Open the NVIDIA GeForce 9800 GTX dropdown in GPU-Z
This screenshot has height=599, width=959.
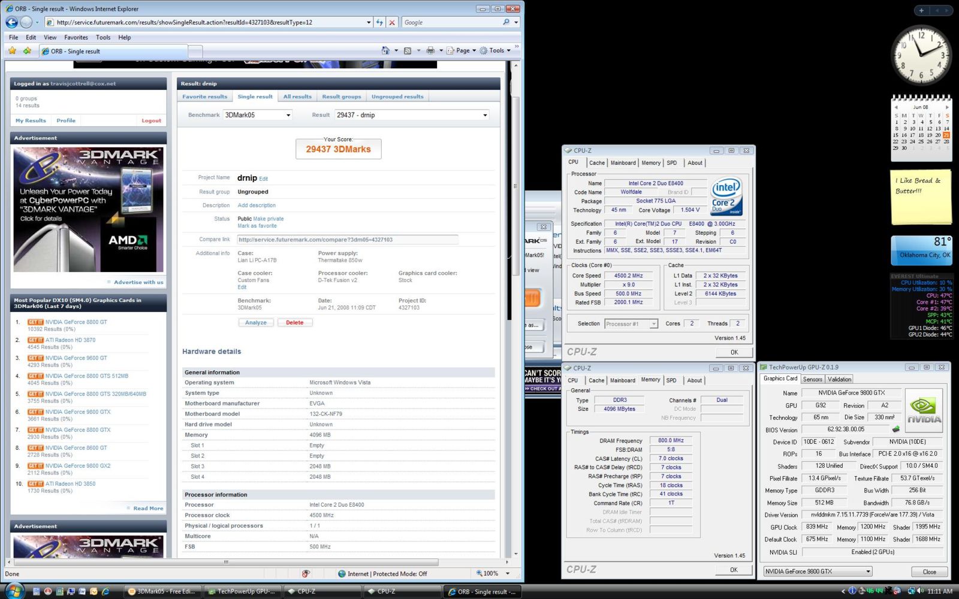coord(818,571)
